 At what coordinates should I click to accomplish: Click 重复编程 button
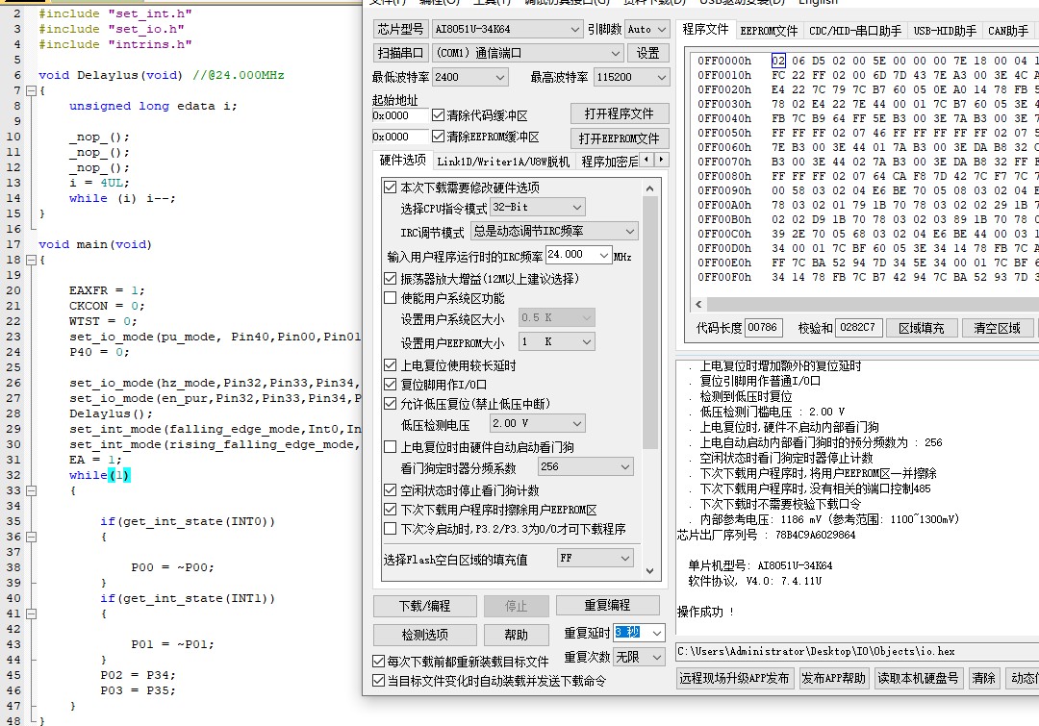(x=608, y=605)
